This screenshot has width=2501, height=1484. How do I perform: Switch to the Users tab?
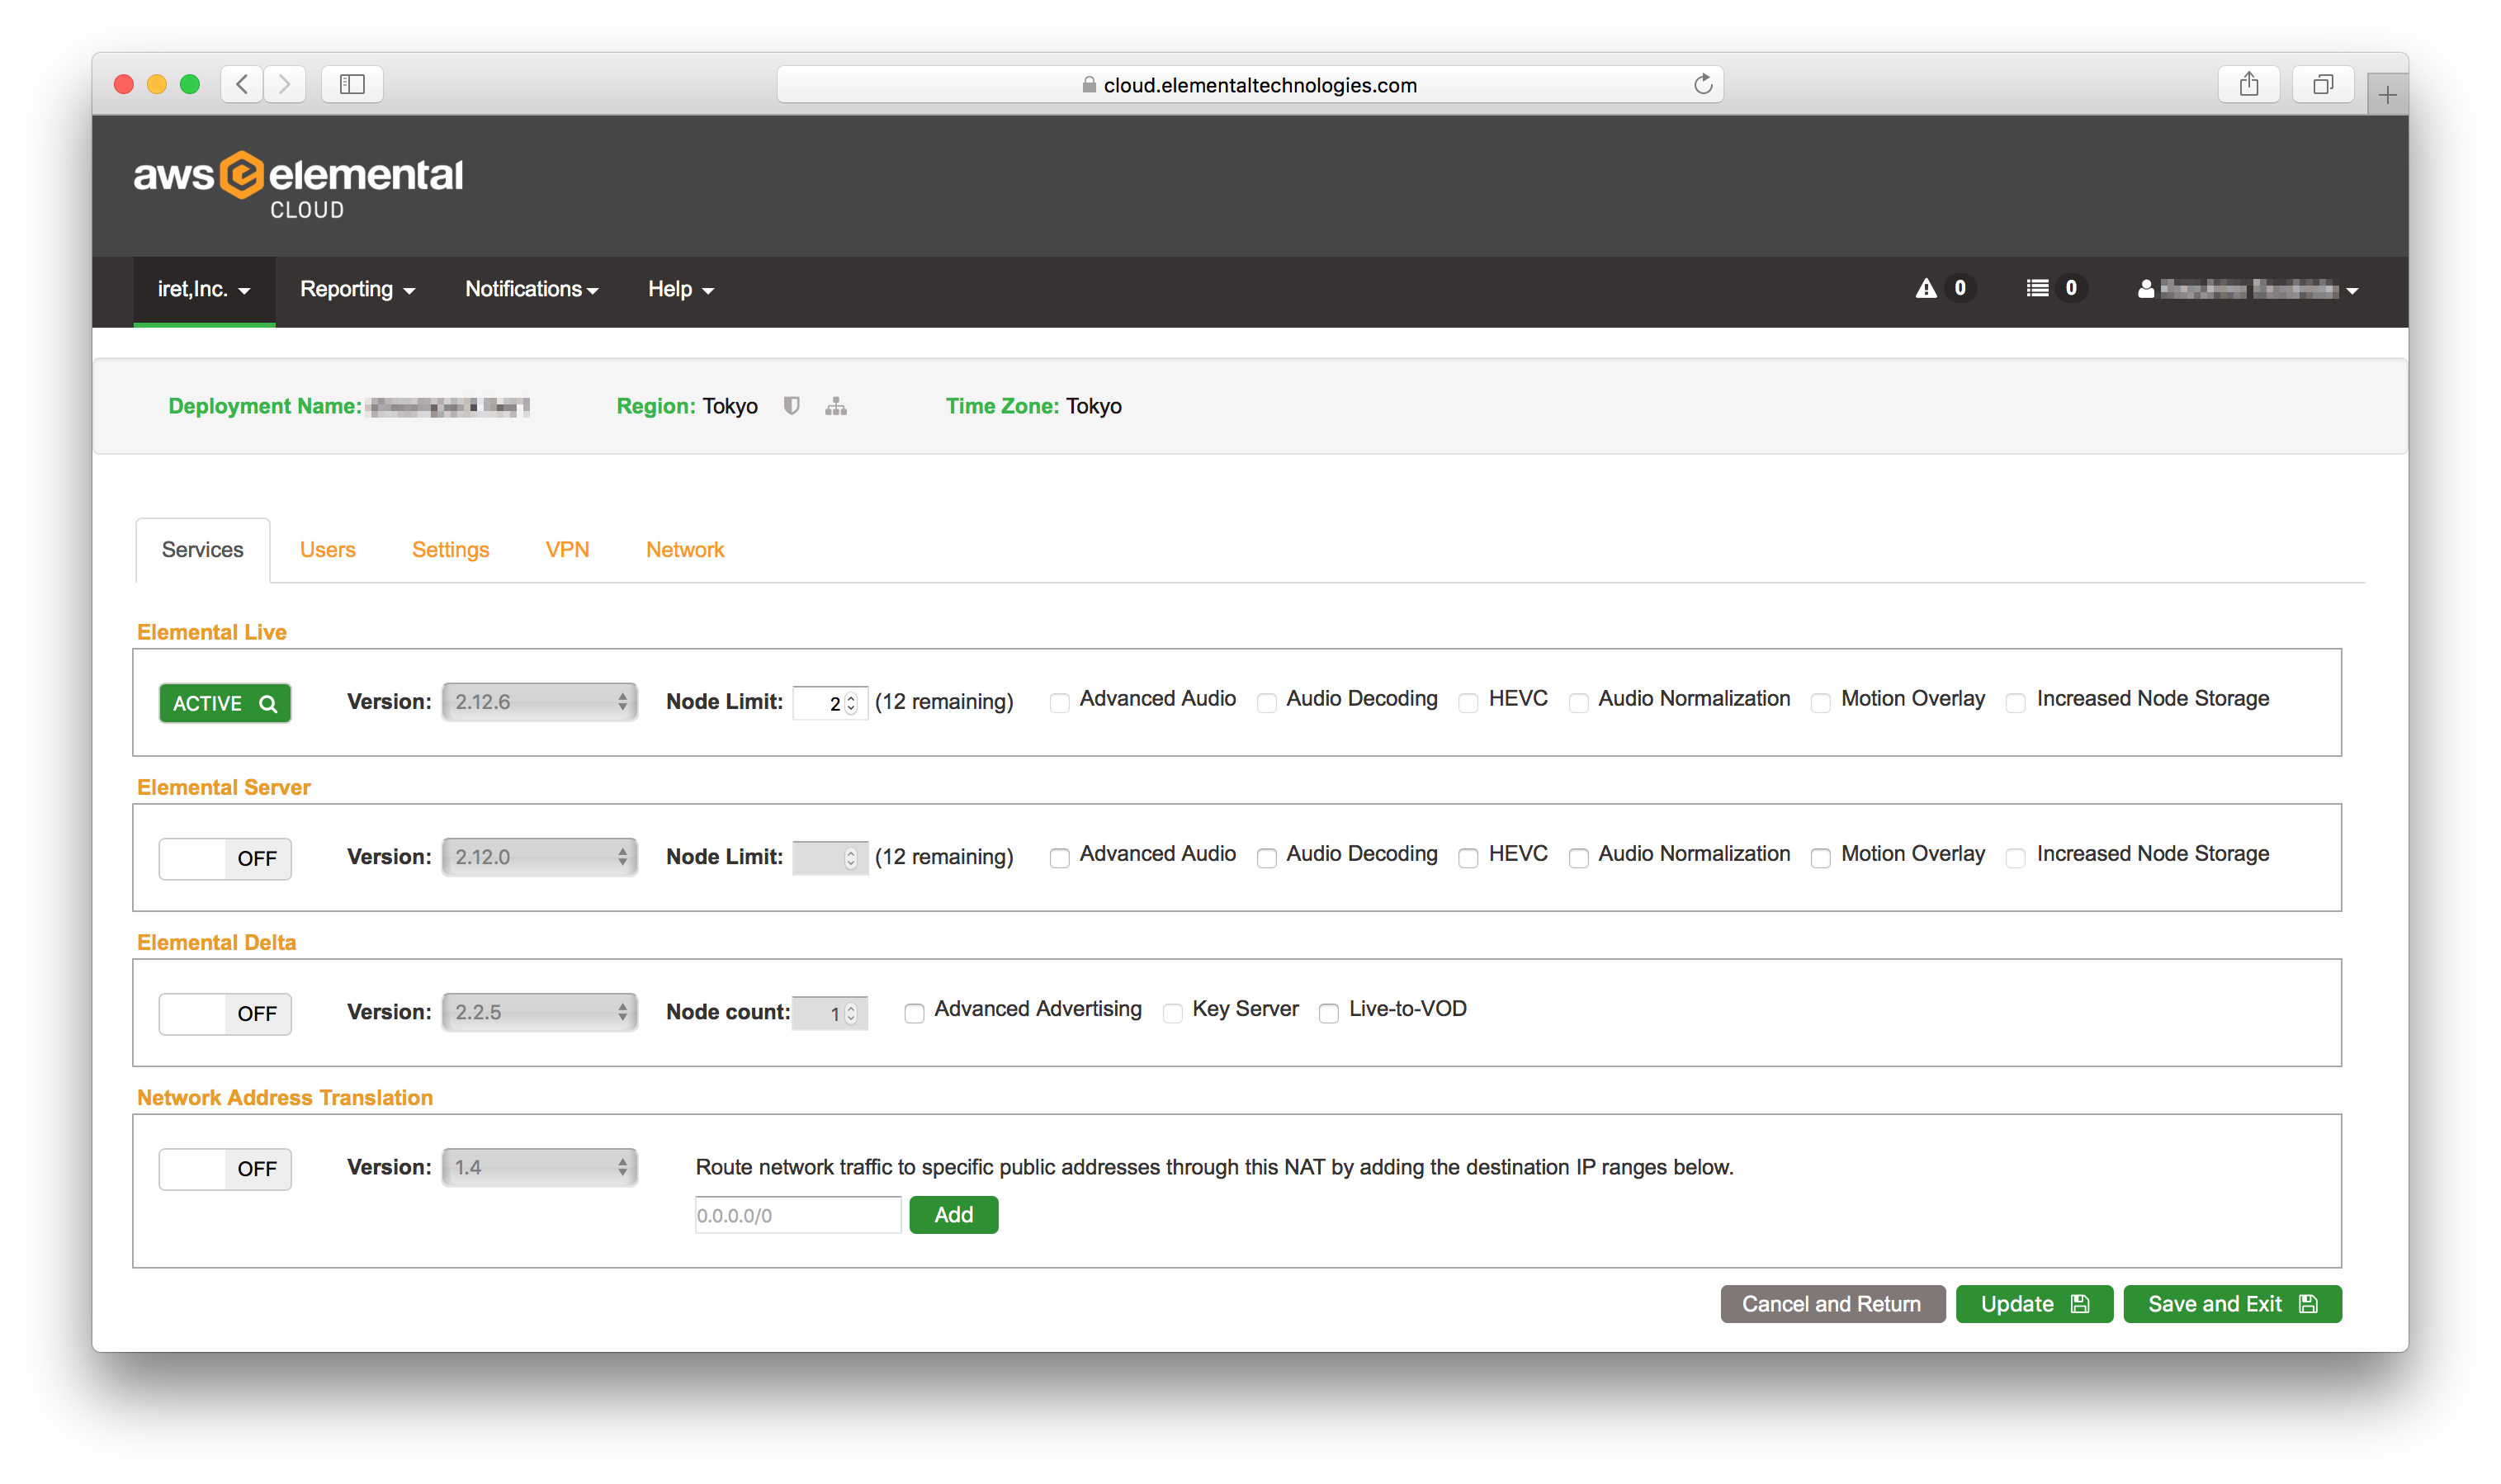tap(327, 549)
